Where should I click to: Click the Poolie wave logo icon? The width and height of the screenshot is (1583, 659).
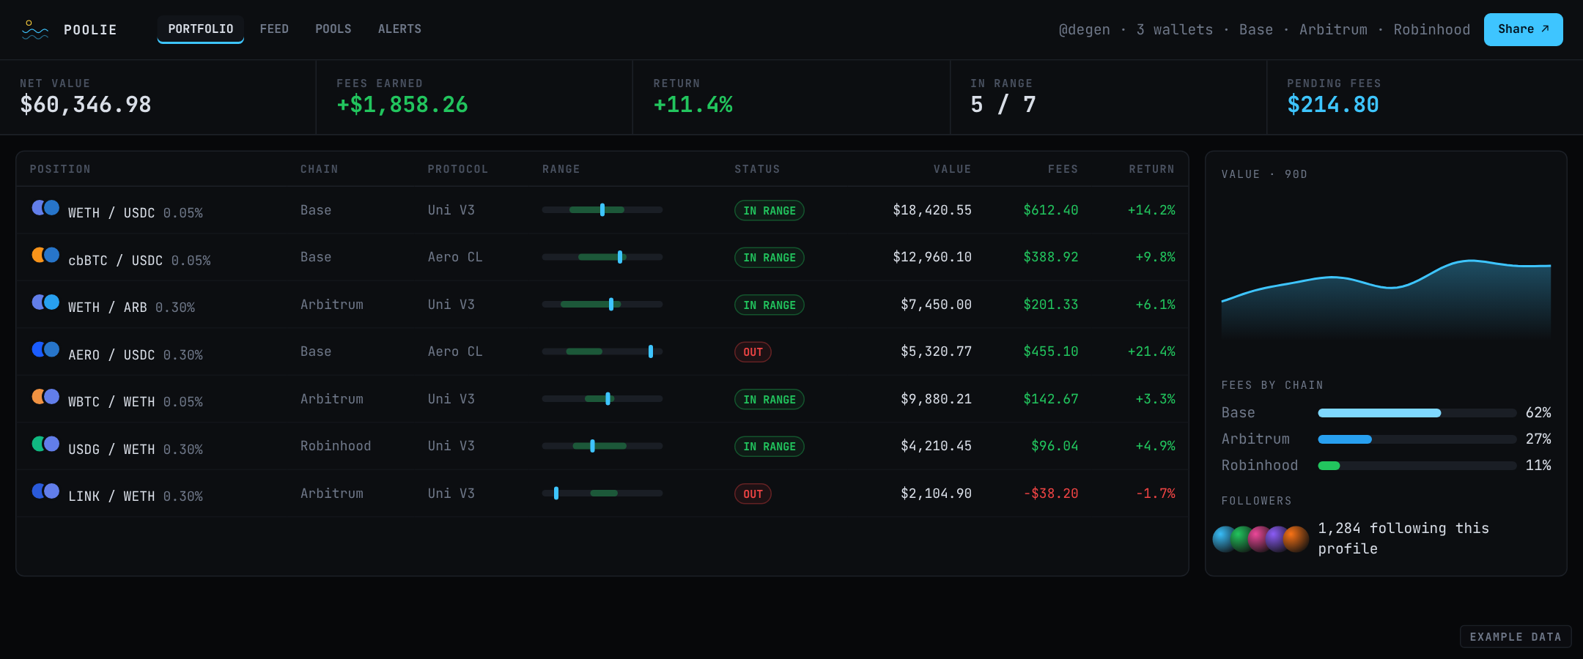point(35,29)
